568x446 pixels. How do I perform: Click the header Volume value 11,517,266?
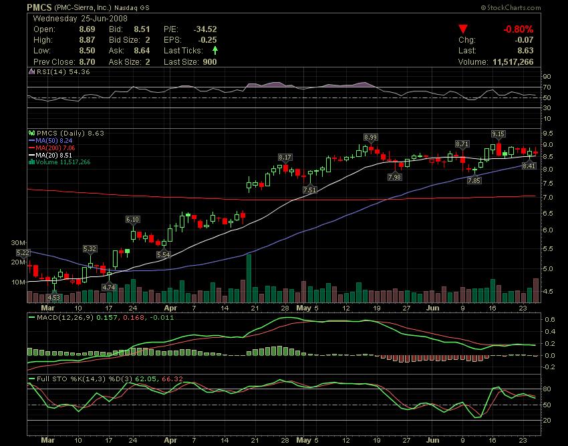pyautogui.click(x=513, y=62)
